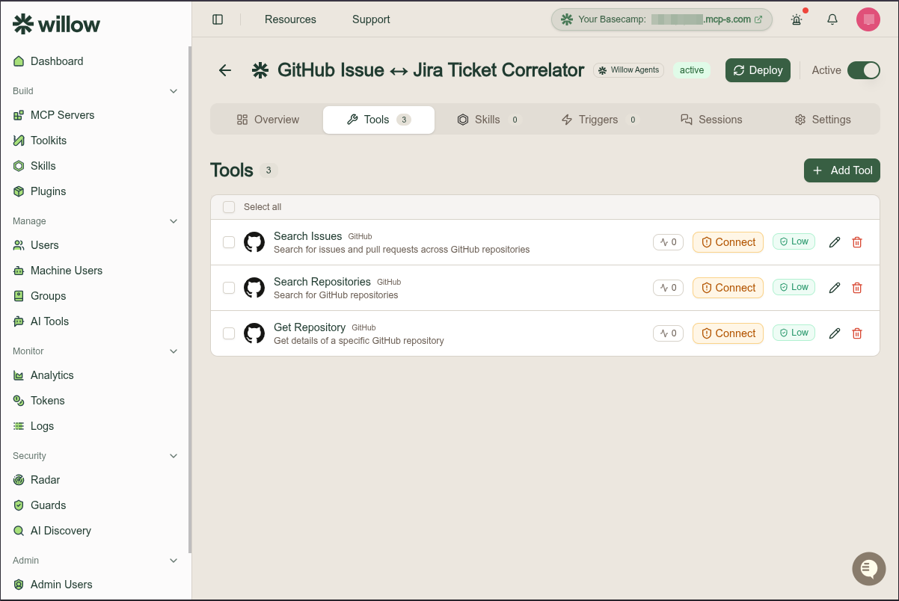The image size is (899, 601).
Task: Edit the Get Repository tool
Action: pos(835,333)
